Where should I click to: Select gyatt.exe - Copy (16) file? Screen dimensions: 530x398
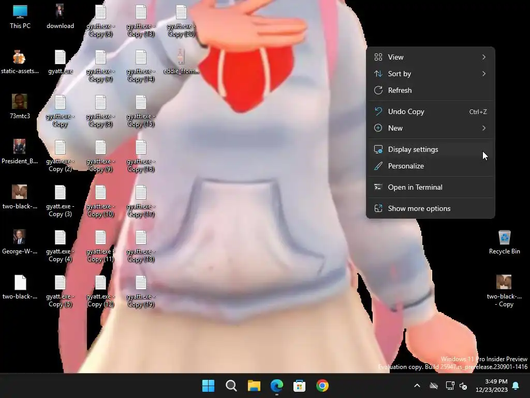[x=141, y=156]
